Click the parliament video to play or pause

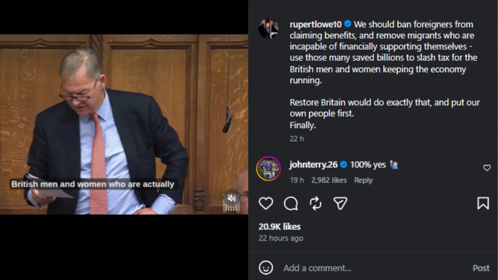(124, 124)
